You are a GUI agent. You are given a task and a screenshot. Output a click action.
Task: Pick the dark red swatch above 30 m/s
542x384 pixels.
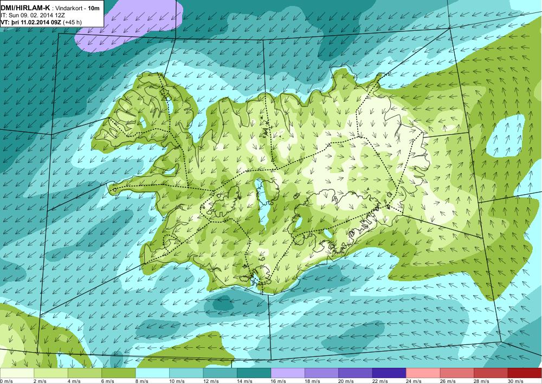(525, 373)
